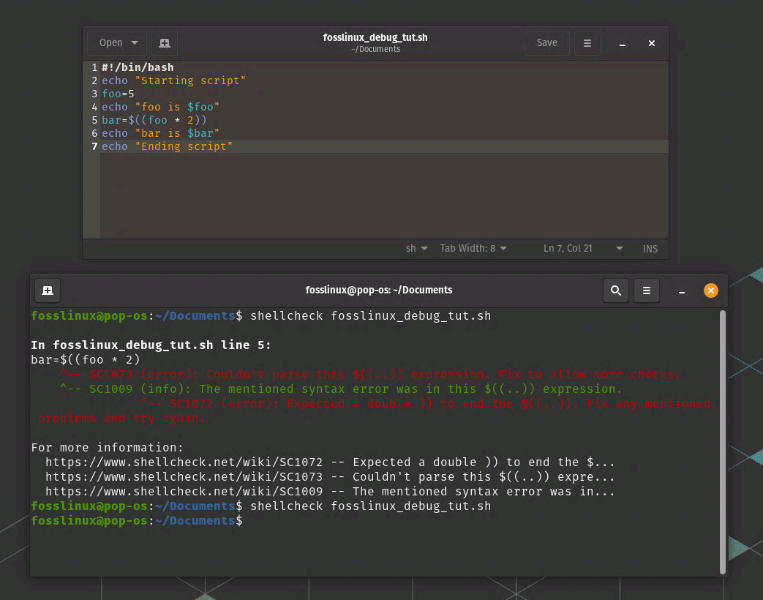This screenshot has width=763, height=600.
Task: Toggle the terminal search panel
Action: tap(615, 290)
